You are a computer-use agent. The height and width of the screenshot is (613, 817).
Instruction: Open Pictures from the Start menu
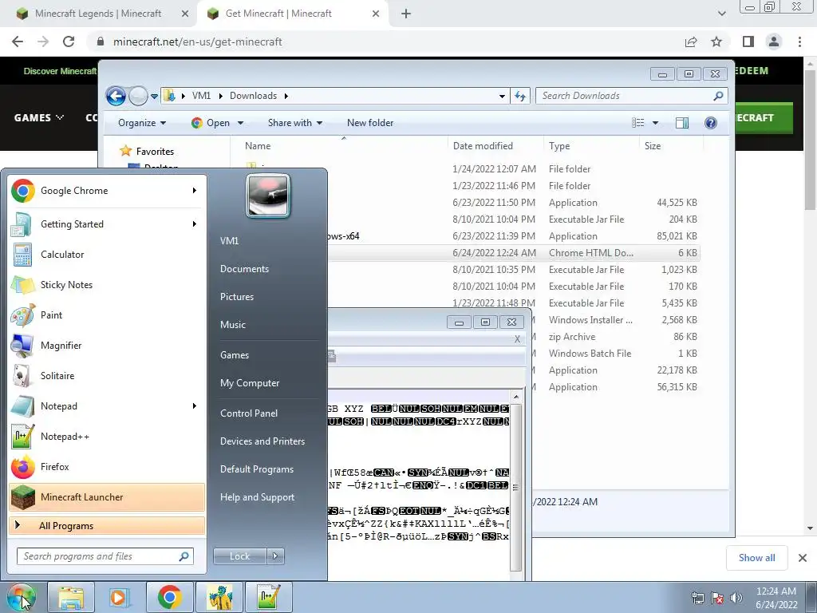pyautogui.click(x=237, y=297)
